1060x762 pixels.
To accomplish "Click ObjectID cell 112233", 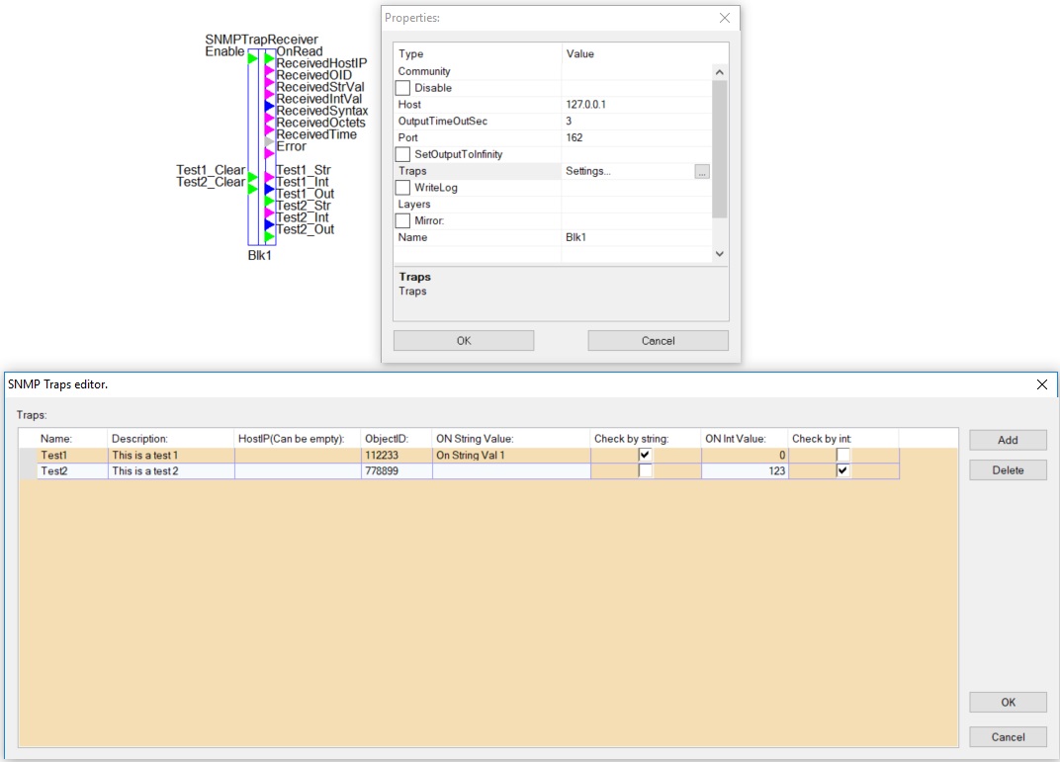I will tap(397, 456).
